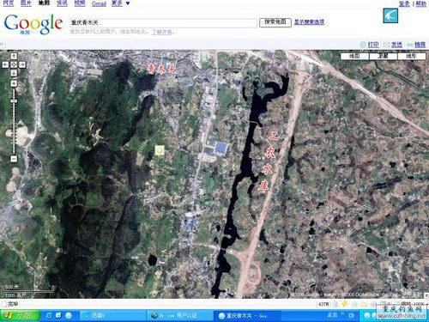Pan the map up with arrow button
Image resolution: width=429 pixels, height=322 pixels.
pos(14,56)
